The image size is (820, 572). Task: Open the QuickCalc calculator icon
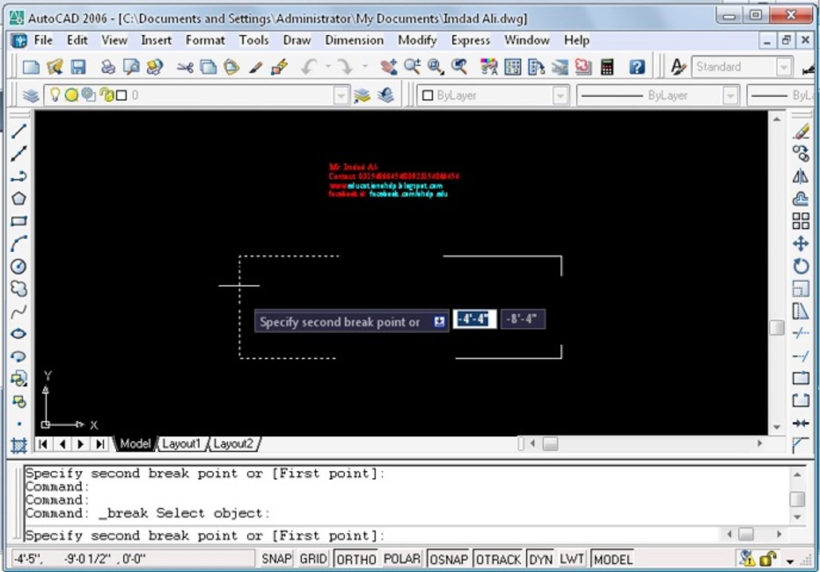coord(606,67)
